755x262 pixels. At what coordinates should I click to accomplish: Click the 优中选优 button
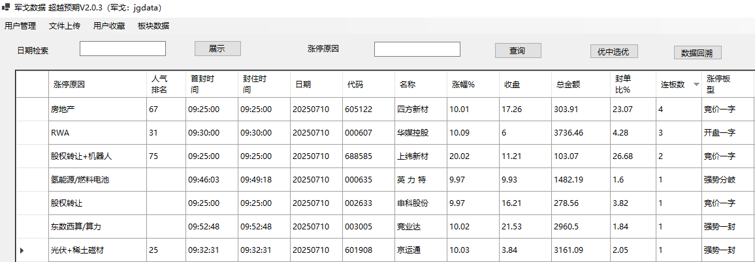613,51
